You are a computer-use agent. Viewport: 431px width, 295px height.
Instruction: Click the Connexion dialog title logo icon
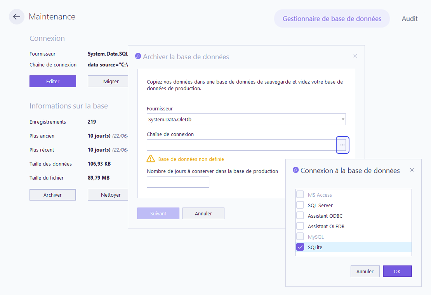295,170
